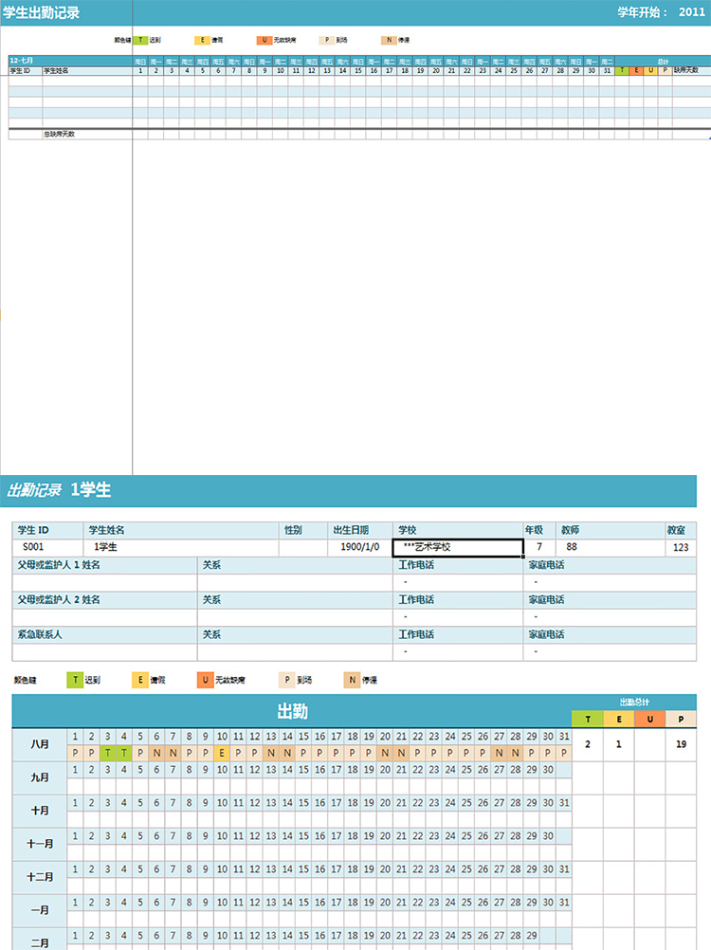Click 八月 total tardies value 2
Screen dimensions: 711x950
(588, 744)
